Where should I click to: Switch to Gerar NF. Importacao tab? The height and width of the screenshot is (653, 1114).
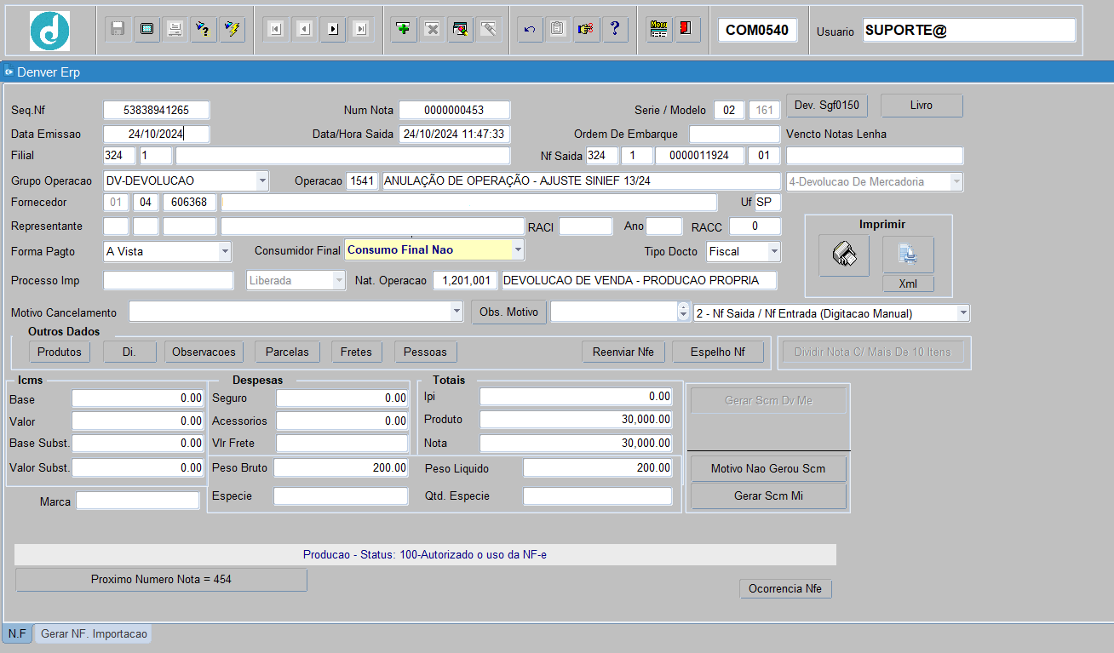click(94, 633)
